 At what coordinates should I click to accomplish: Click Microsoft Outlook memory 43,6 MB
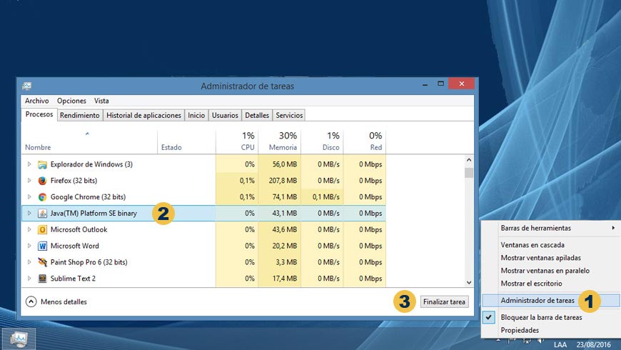coord(284,229)
